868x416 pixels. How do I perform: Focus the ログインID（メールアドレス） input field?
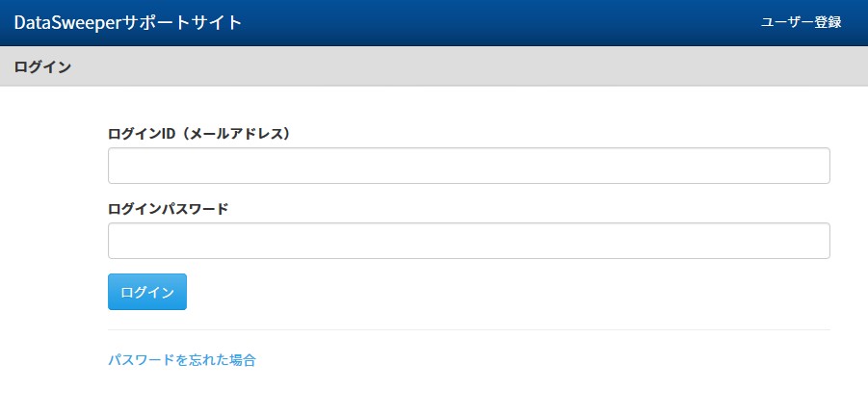[x=469, y=166]
